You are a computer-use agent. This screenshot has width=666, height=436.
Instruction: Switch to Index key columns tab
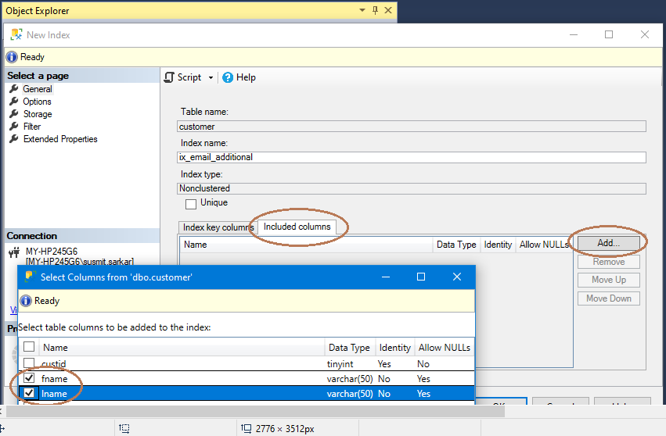[x=218, y=227]
